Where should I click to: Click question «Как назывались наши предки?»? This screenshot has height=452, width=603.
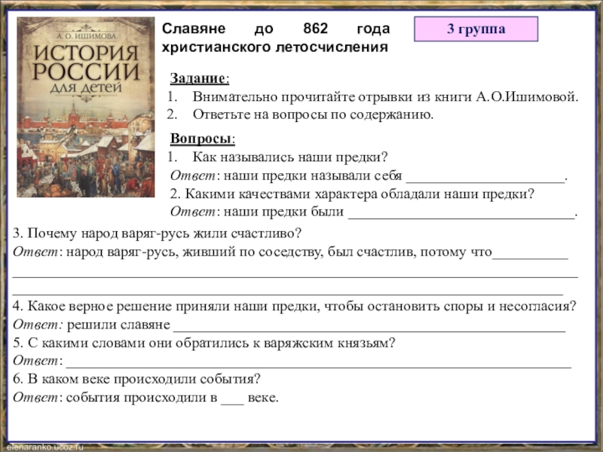[x=289, y=157]
